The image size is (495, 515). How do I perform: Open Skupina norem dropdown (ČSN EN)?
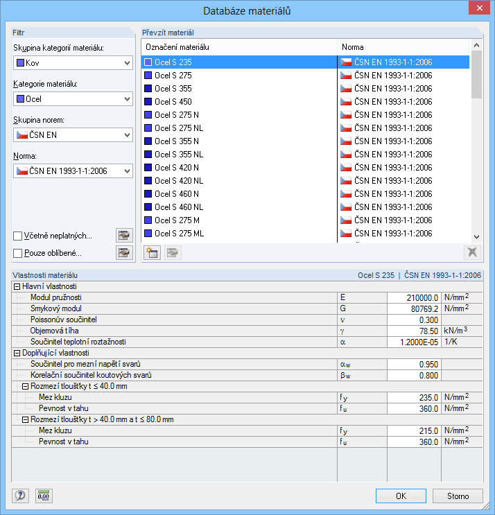[73, 135]
